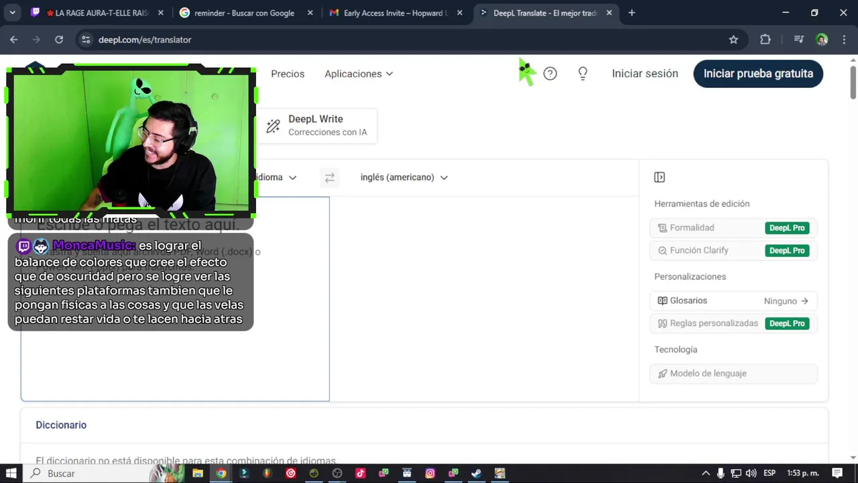
Task: Open the volume speaker tray icon
Action: click(x=751, y=473)
